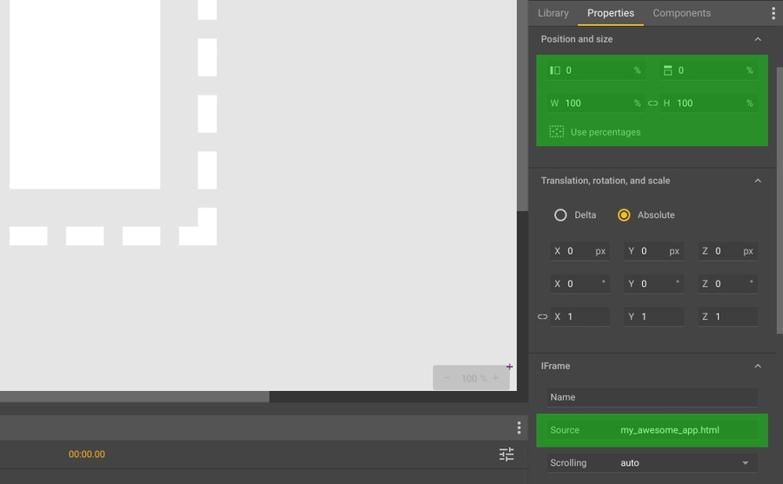Switch to the Components tab
Image resolution: width=783 pixels, height=484 pixels.
pos(681,13)
